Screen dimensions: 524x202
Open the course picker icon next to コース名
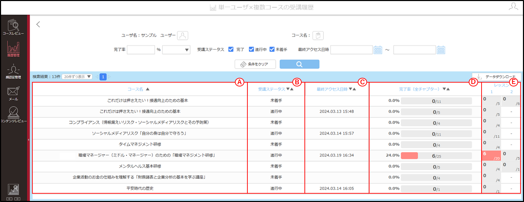[x=318, y=35]
